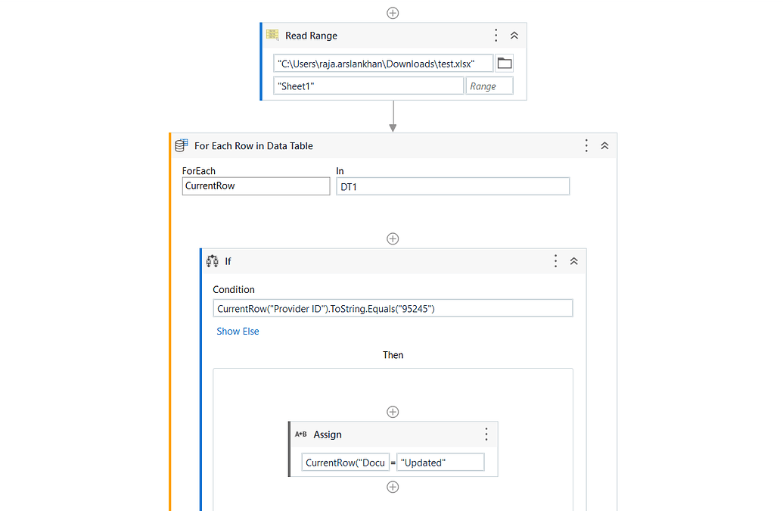This screenshot has height=511, width=783.
Task: Click the plus icon above Read Range
Action: click(393, 13)
